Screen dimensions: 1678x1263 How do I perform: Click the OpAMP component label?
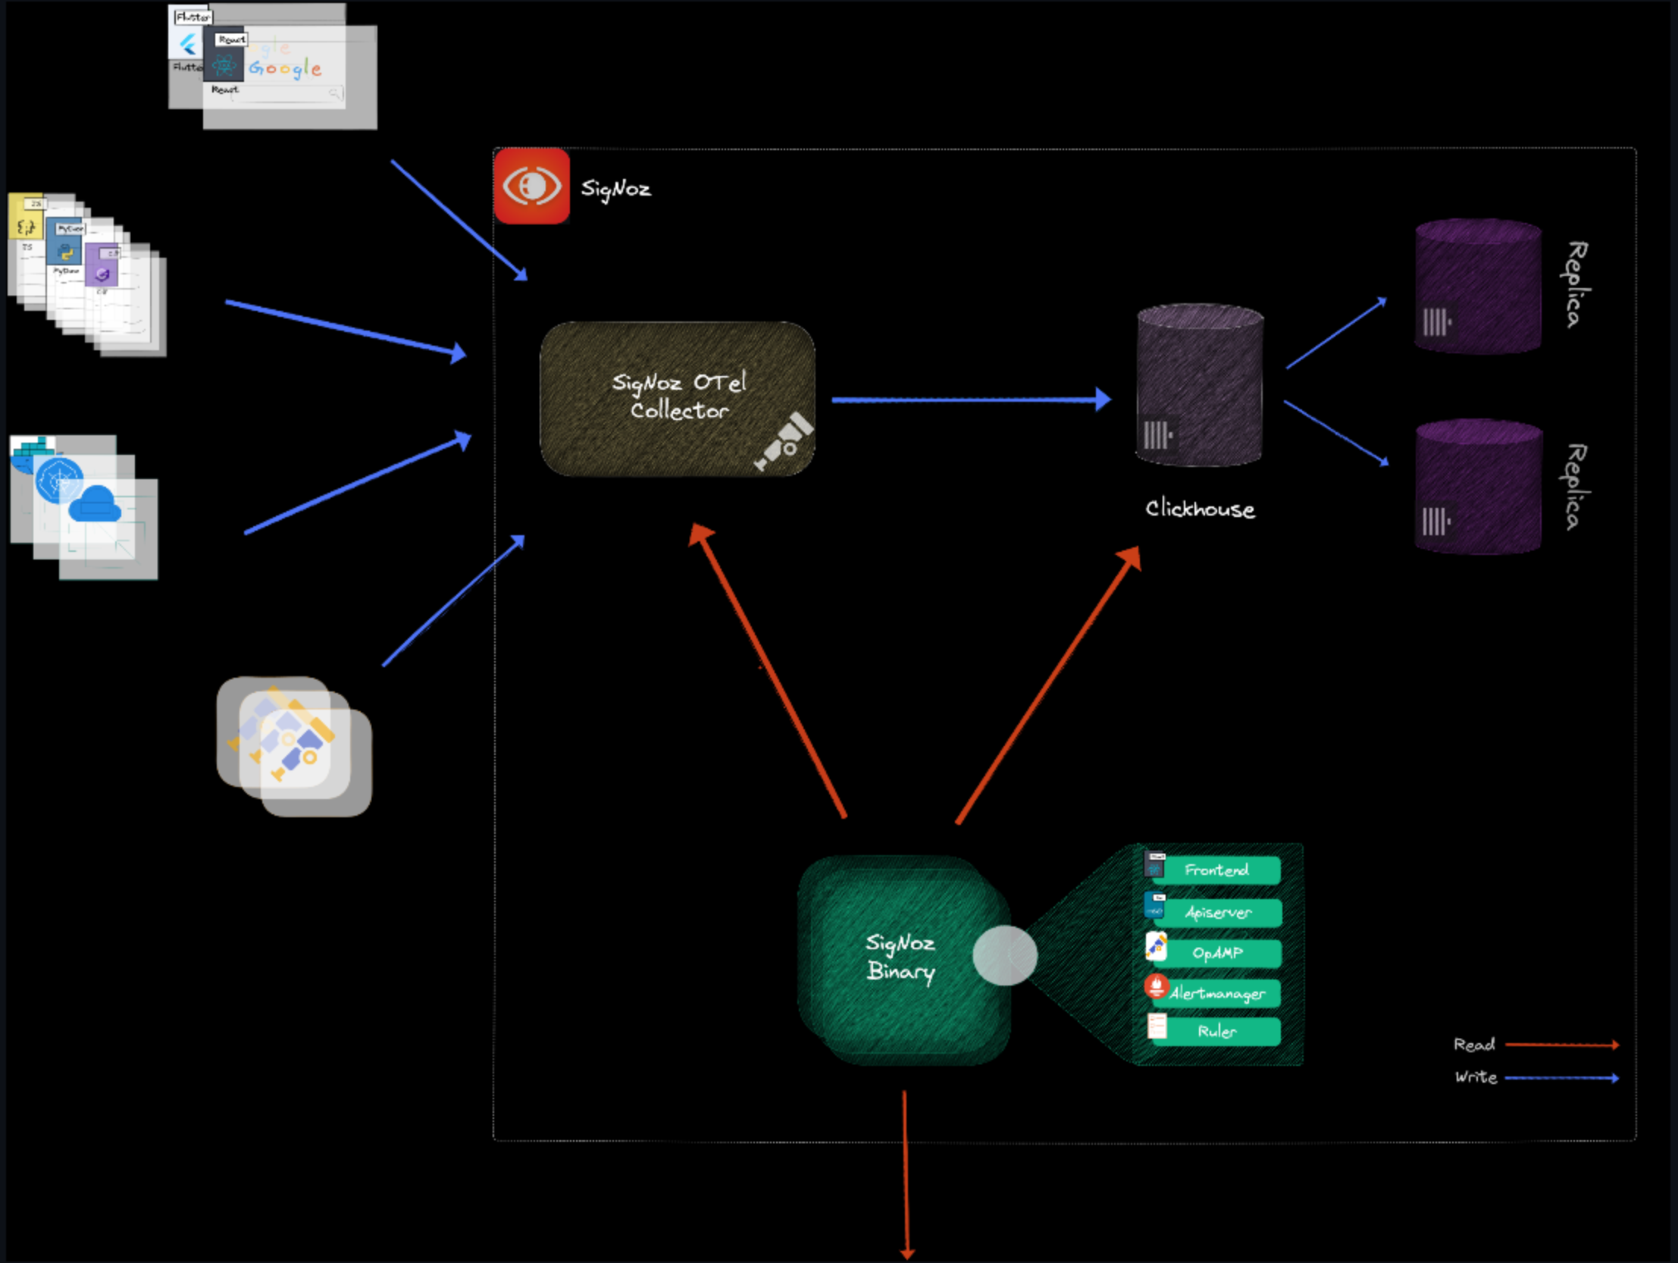[1216, 953]
